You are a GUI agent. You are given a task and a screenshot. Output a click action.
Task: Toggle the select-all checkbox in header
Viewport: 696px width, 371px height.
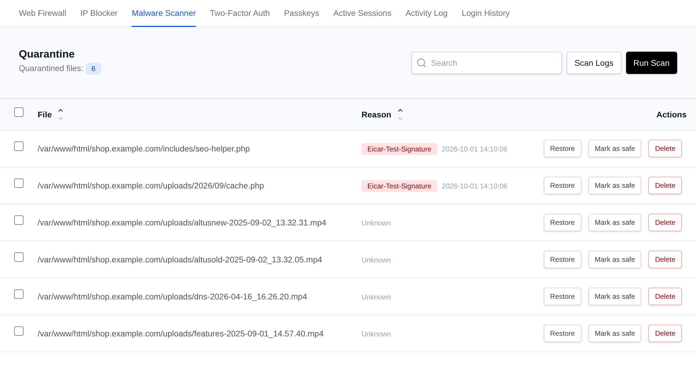(x=19, y=112)
